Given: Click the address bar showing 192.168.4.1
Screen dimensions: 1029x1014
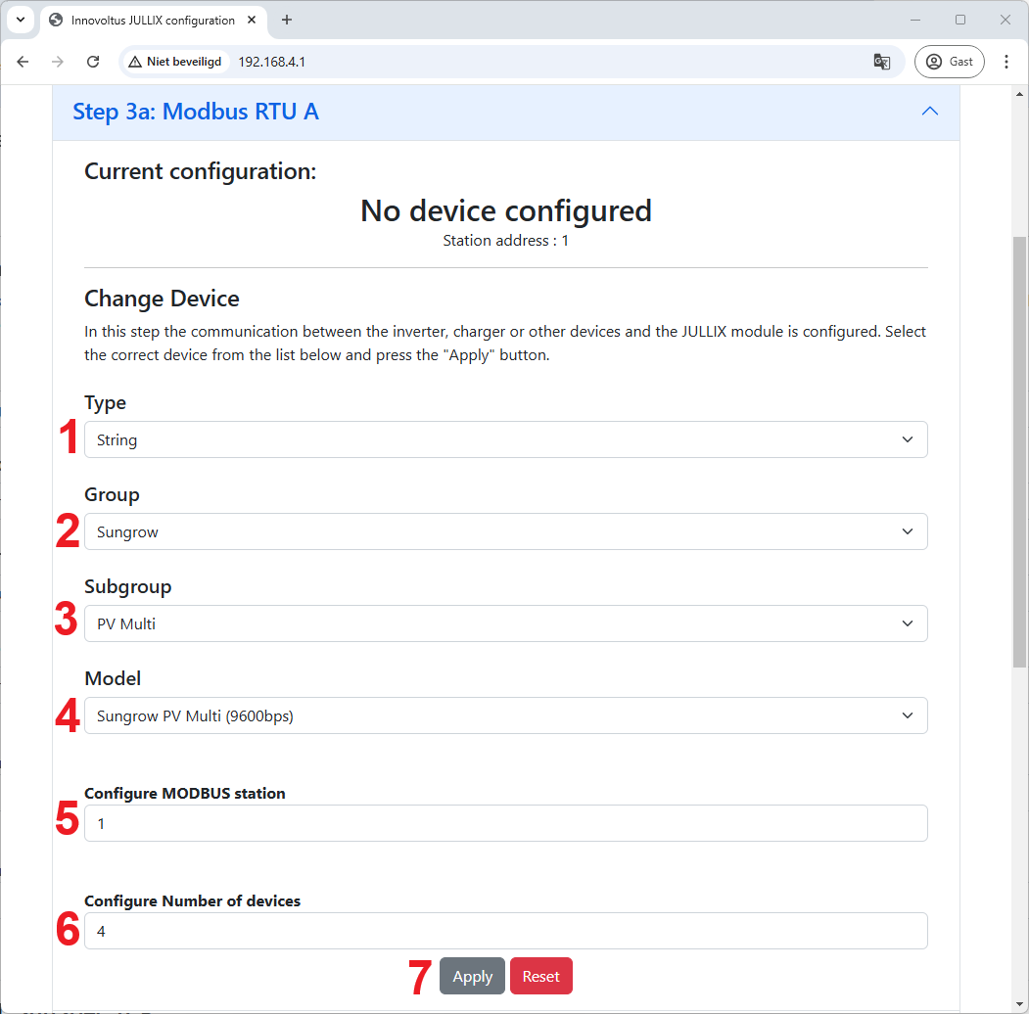Looking at the screenshot, I should coord(548,62).
